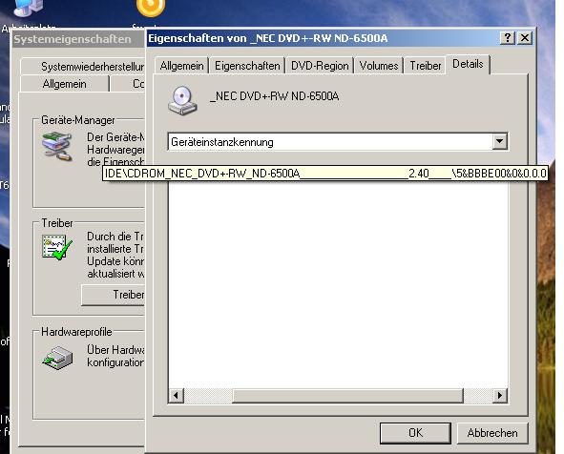Click the Treiber signing icon with green checkmark
This screenshot has width=564, height=454.
coord(57,247)
